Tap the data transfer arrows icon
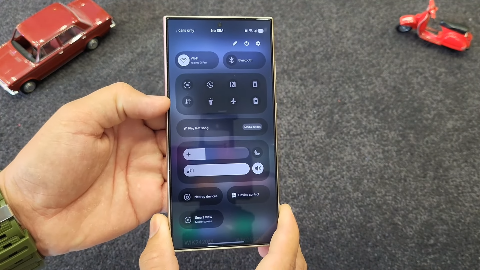This screenshot has height=270, width=480. click(187, 101)
